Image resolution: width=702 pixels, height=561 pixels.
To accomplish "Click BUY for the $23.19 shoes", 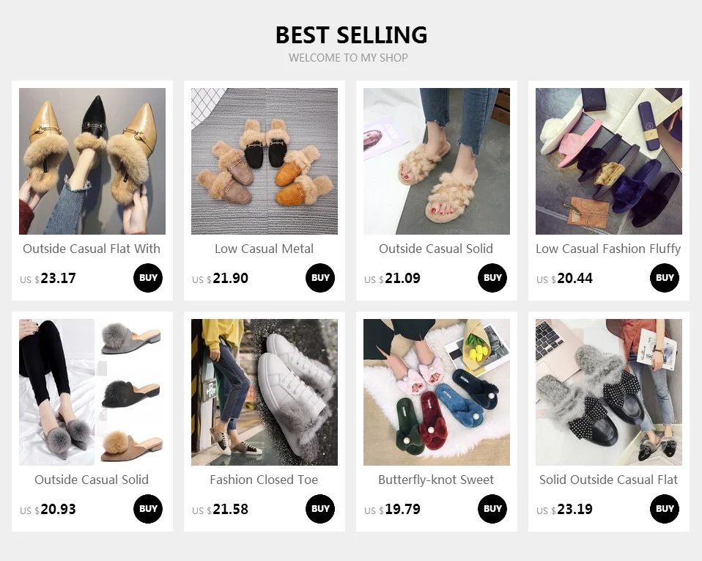I will [x=665, y=509].
